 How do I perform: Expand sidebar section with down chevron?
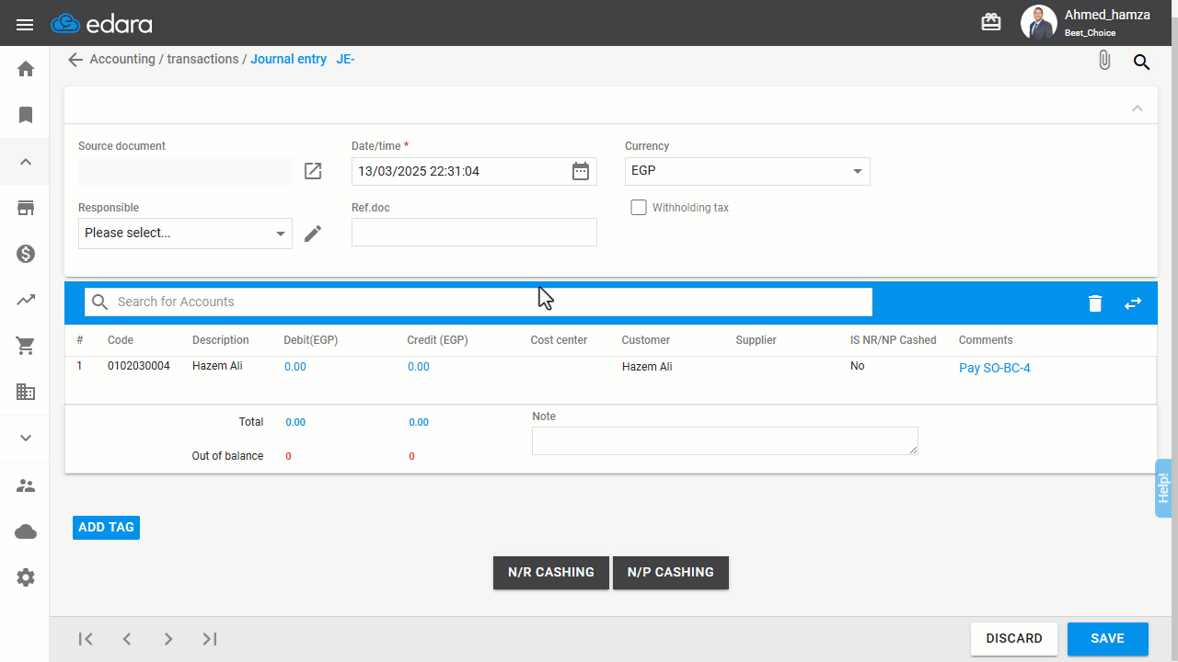tap(26, 438)
